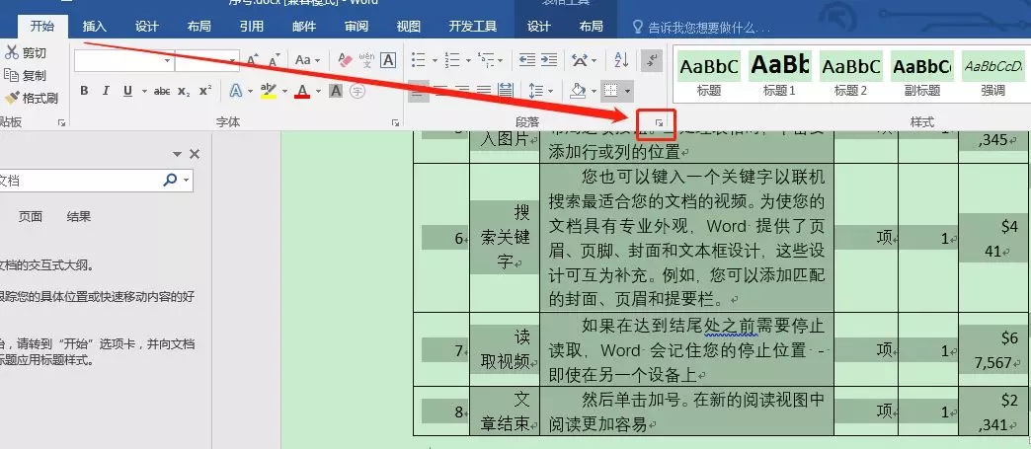Switch to the 插入 ribbon tab

95,27
